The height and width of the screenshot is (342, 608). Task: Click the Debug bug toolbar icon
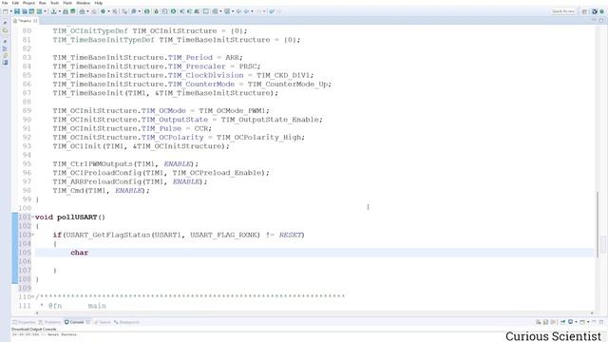coord(104,11)
